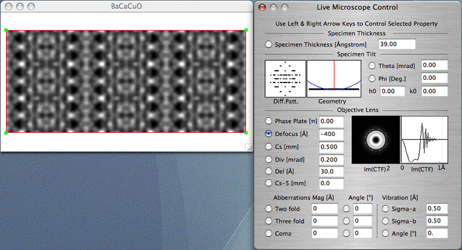The width and height of the screenshot is (462, 250).
Task: Select the Phi [Deg.] radio button
Action: click(x=372, y=79)
